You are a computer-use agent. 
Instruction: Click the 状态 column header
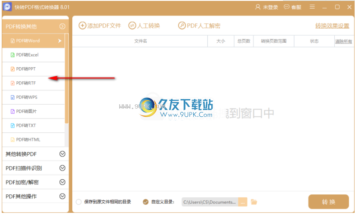pyautogui.click(x=314, y=41)
